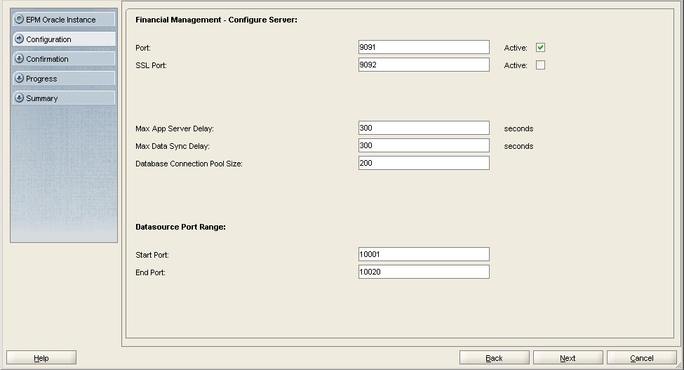
Task: Focus the SSL Port field showing 9092
Action: [424, 65]
